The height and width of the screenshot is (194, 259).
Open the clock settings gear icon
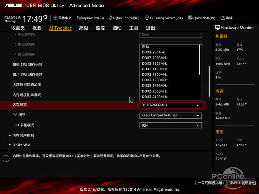tap(45, 17)
